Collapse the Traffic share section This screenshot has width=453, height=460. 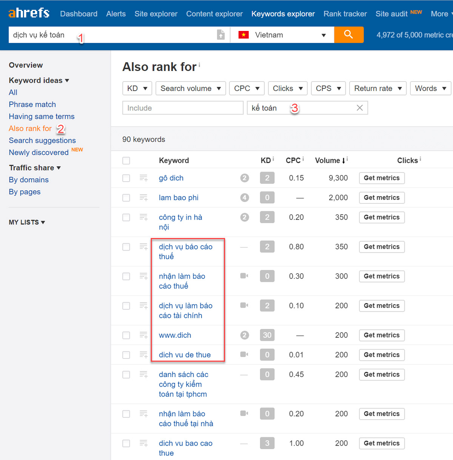pos(35,168)
